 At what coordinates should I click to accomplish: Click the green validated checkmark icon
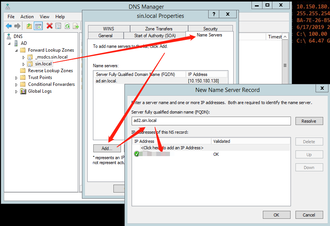pyautogui.click(x=137, y=154)
